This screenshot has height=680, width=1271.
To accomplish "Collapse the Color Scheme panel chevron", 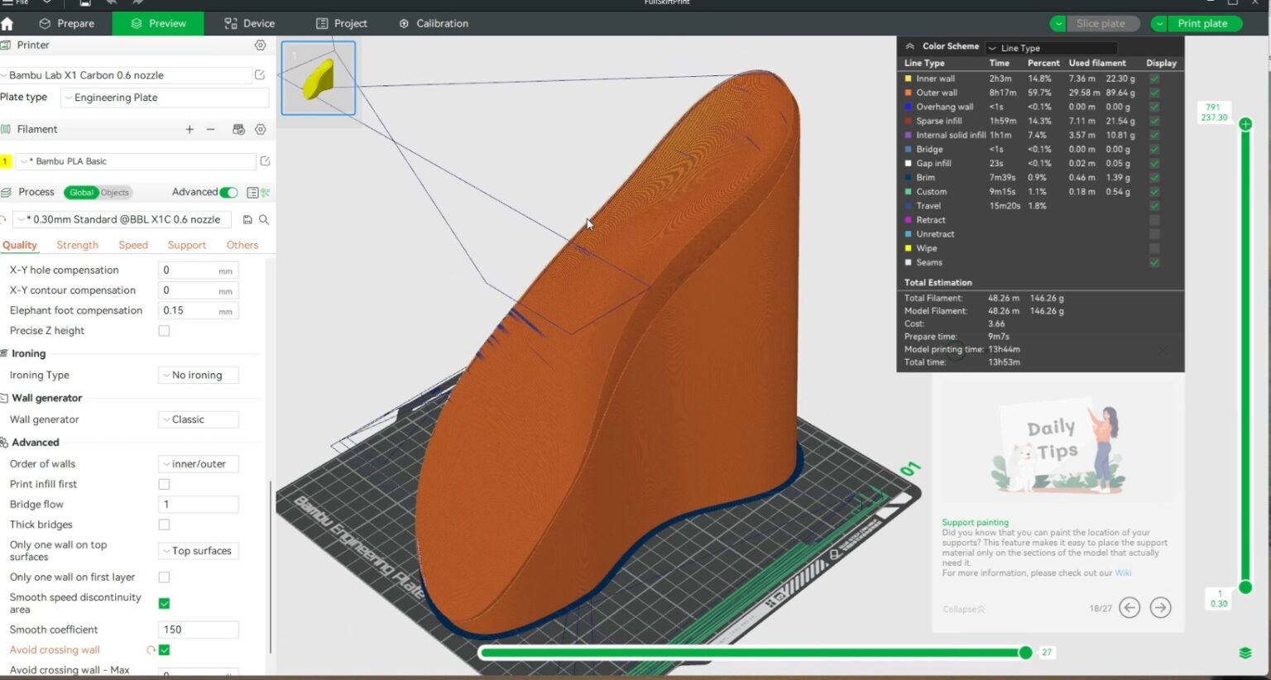I will click(x=909, y=47).
